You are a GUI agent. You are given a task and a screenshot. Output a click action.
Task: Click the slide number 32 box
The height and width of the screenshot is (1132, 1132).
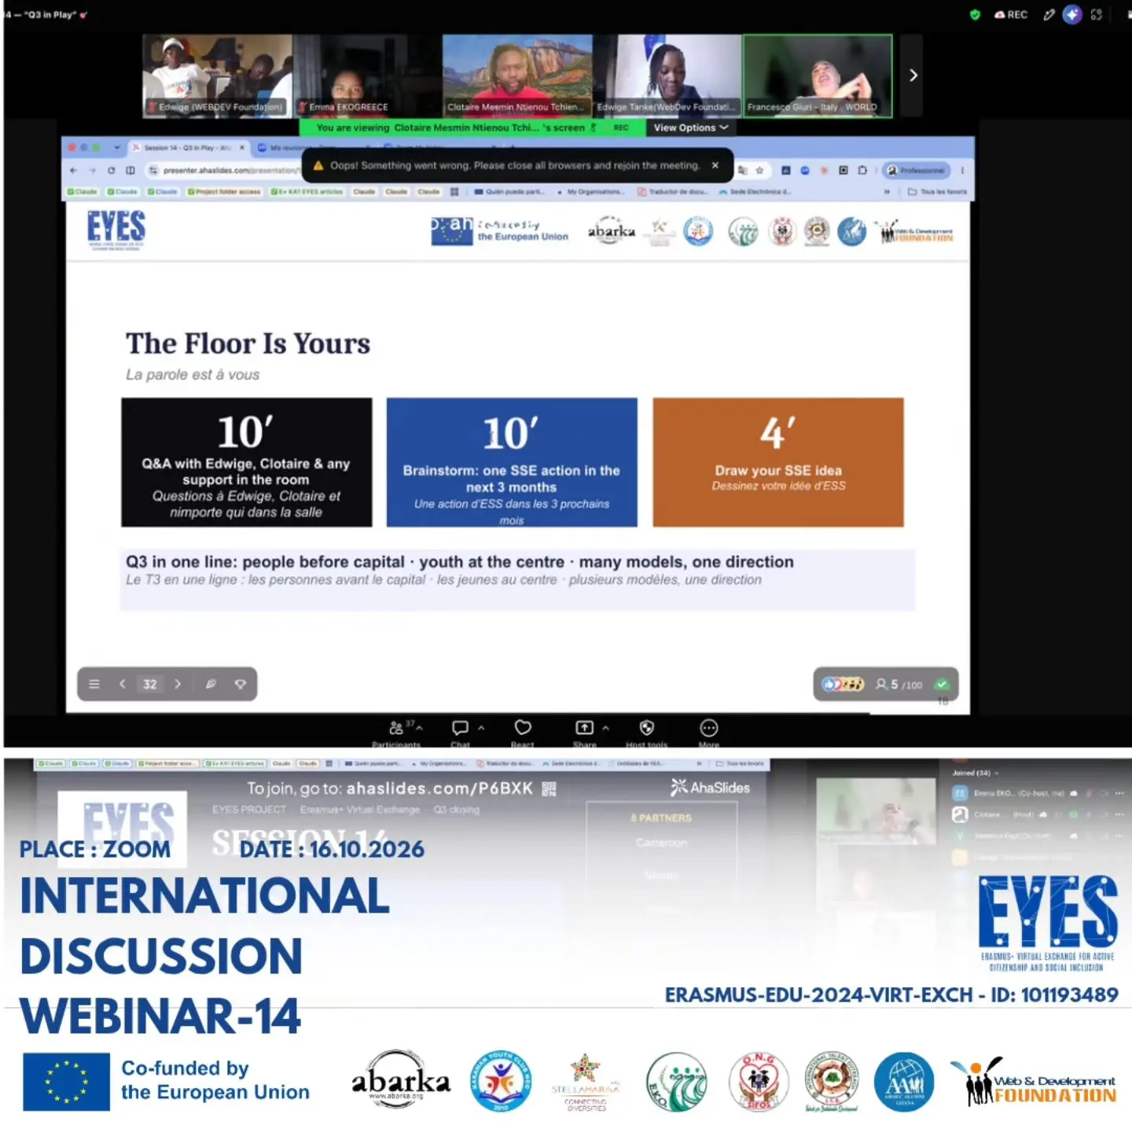pos(150,684)
